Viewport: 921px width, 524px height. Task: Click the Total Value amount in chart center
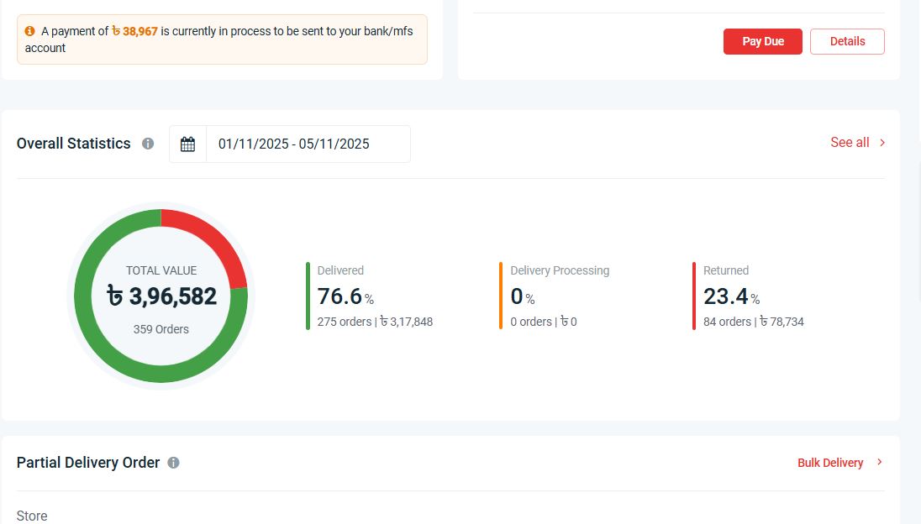point(161,296)
